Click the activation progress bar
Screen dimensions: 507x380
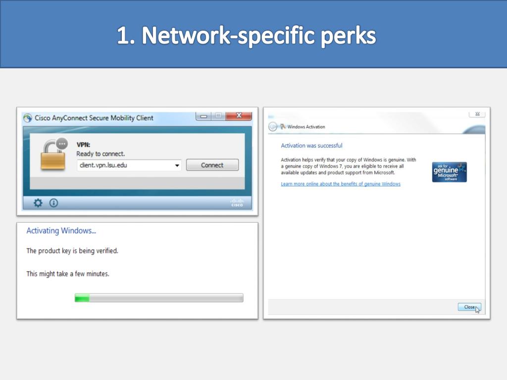159,297
